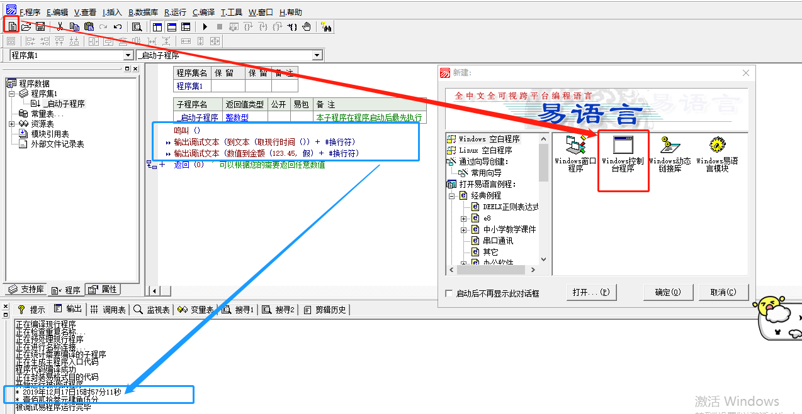Image resolution: width=802 pixels, height=414 pixels.
Task: Click the run-to-cursor braces arrow icon
Action: 292,26
